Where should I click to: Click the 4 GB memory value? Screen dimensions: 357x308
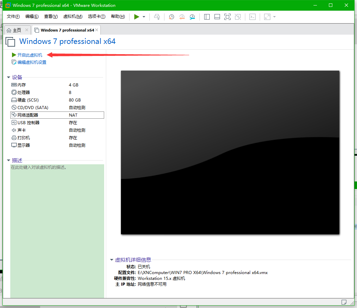click(x=74, y=85)
